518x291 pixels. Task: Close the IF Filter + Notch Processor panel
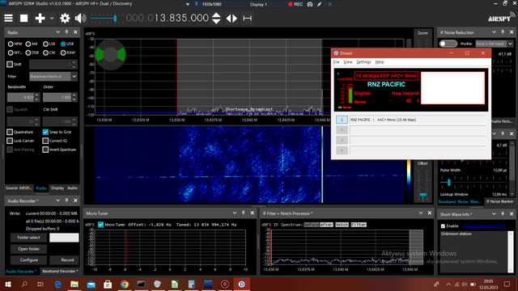click(430, 213)
